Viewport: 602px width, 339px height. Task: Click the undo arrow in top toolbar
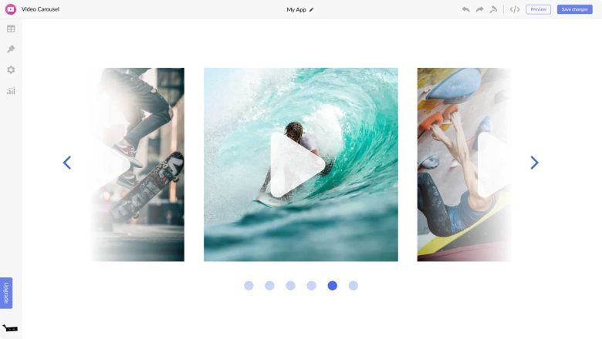click(x=465, y=9)
